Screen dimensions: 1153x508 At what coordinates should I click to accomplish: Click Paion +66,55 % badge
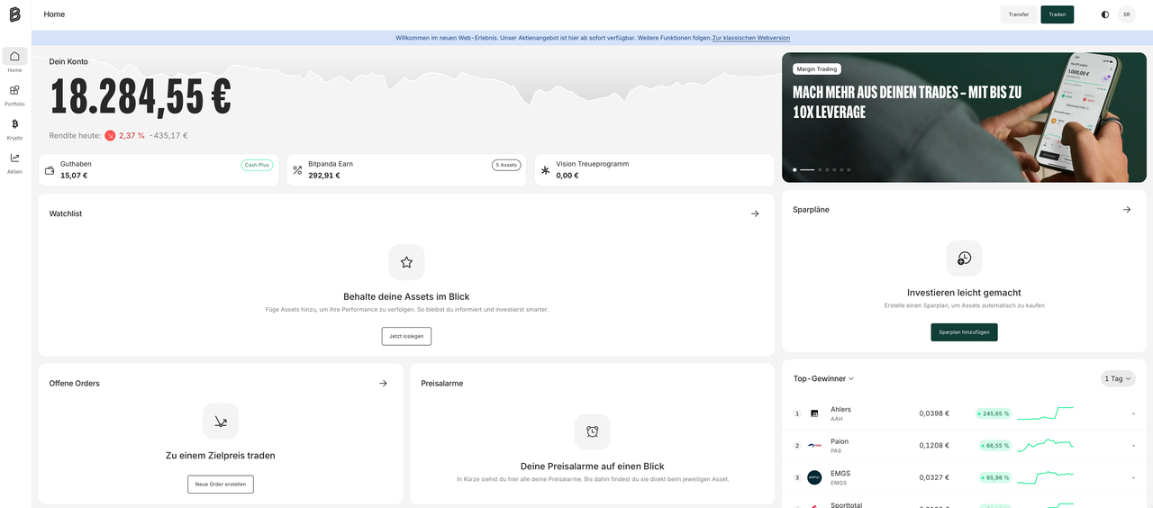click(996, 446)
